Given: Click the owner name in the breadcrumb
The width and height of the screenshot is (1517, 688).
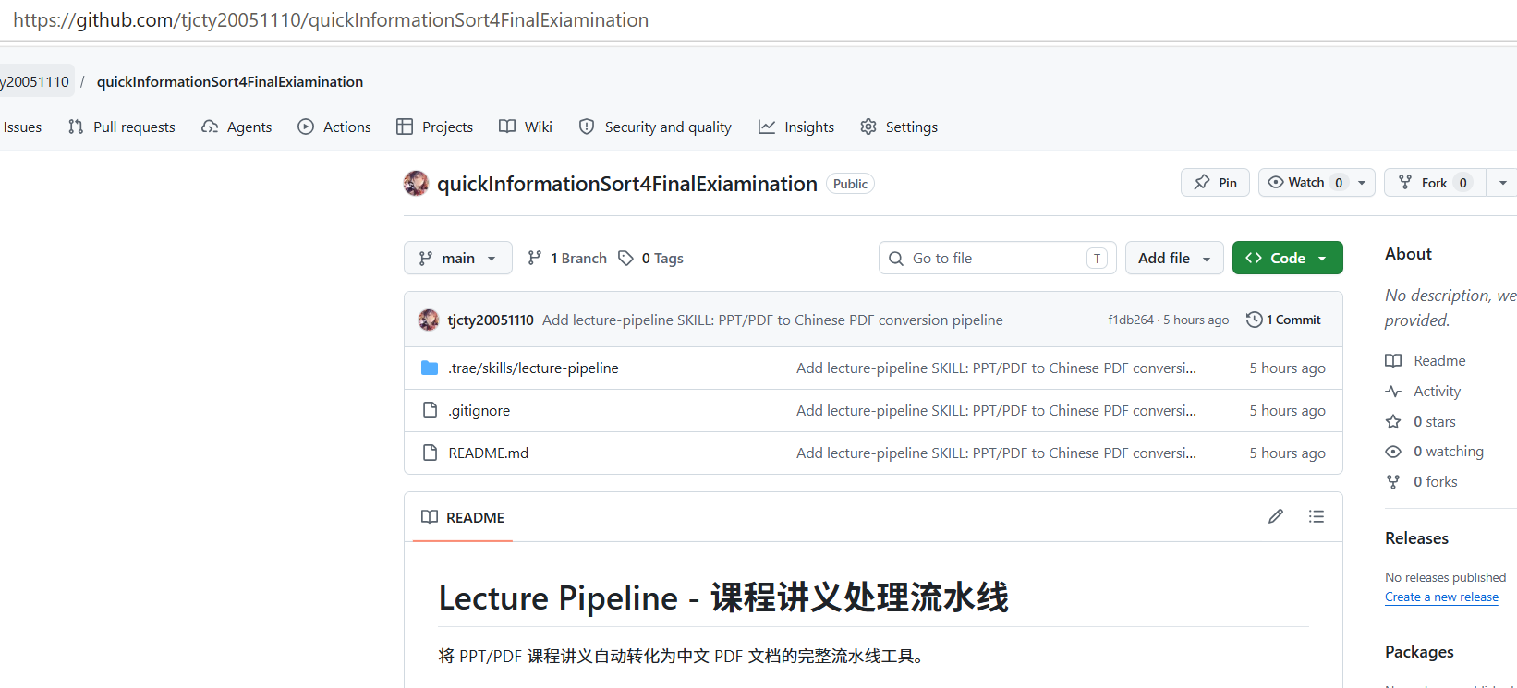Looking at the screenshot, I should pos(34,81).
